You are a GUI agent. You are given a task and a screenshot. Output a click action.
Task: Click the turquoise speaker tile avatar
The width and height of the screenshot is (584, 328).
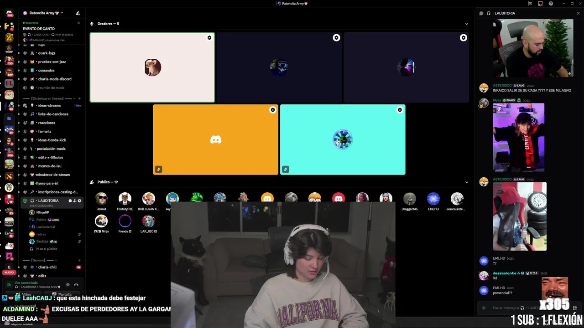[x=343, y=139]
